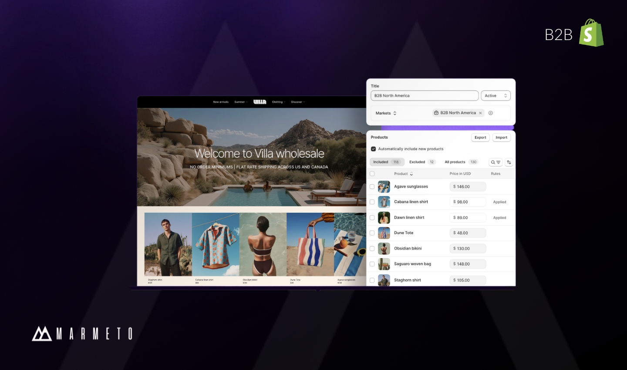Open the Obsidian bikini storefront image
Image resolution: width=627 pixels, height=370 pixels.
coord(263,245)
